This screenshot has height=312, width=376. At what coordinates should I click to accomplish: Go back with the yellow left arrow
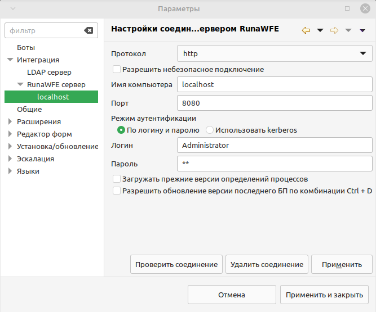coord(306,30)
